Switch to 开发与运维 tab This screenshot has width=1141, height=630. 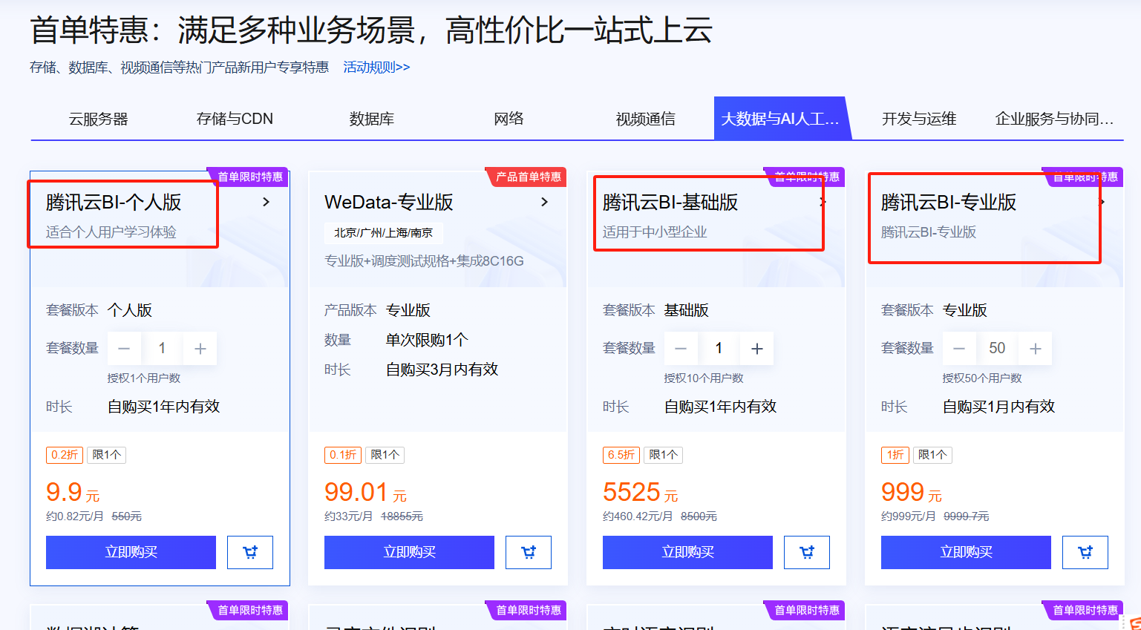(919, 119)
